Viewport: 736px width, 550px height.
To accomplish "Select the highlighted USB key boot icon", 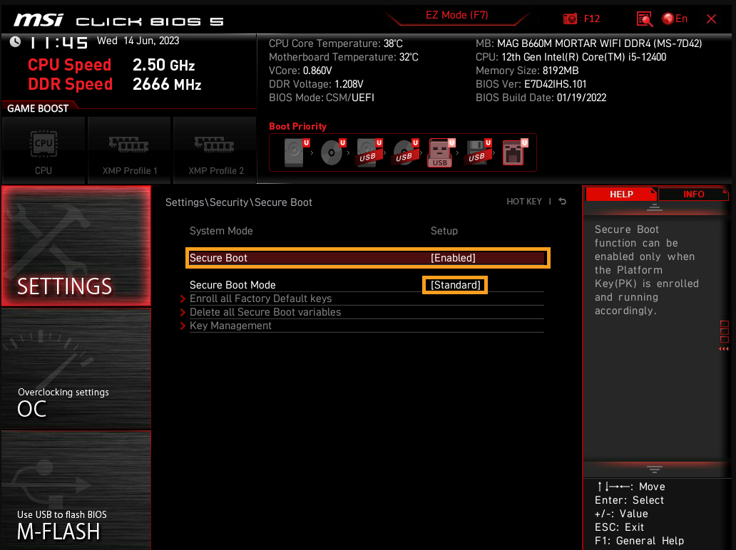I will (x=440, y=153).
